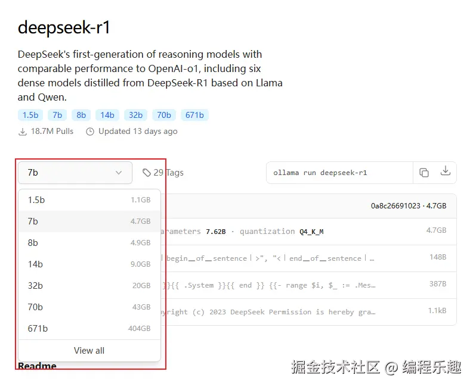Open the 7b model size dropdown

click(x=75, y=173)
